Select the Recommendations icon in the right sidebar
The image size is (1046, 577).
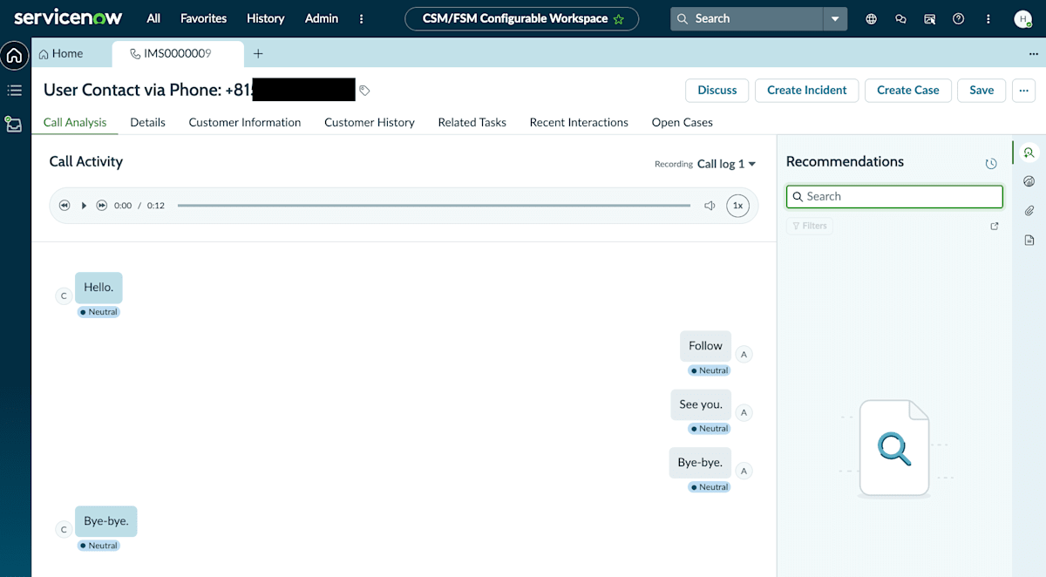[1029, 153]
